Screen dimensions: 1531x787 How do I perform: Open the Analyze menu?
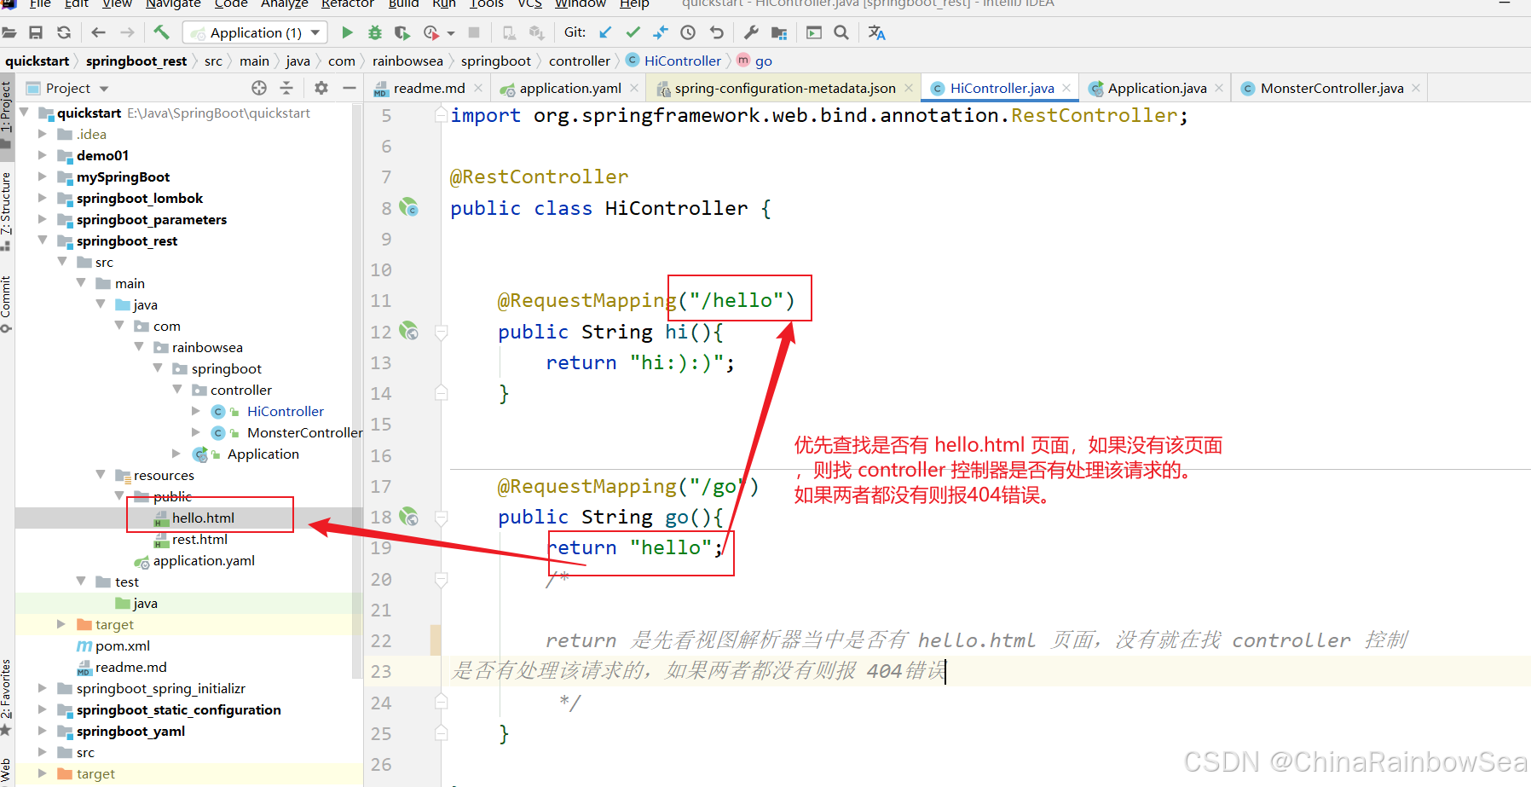coord(284,3)
